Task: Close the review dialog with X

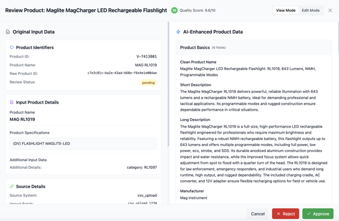Action: 330,10
